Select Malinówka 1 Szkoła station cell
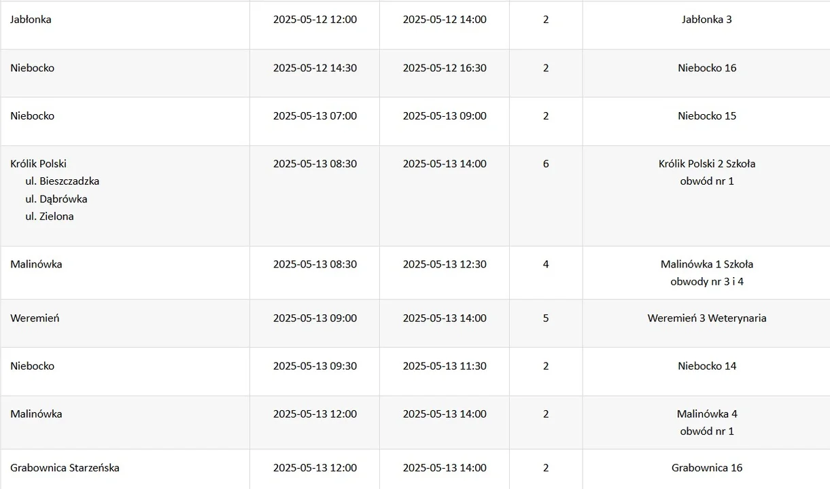The width and height of the screenshot is (830, 489). pyautogui.click(x=706, y=264)
